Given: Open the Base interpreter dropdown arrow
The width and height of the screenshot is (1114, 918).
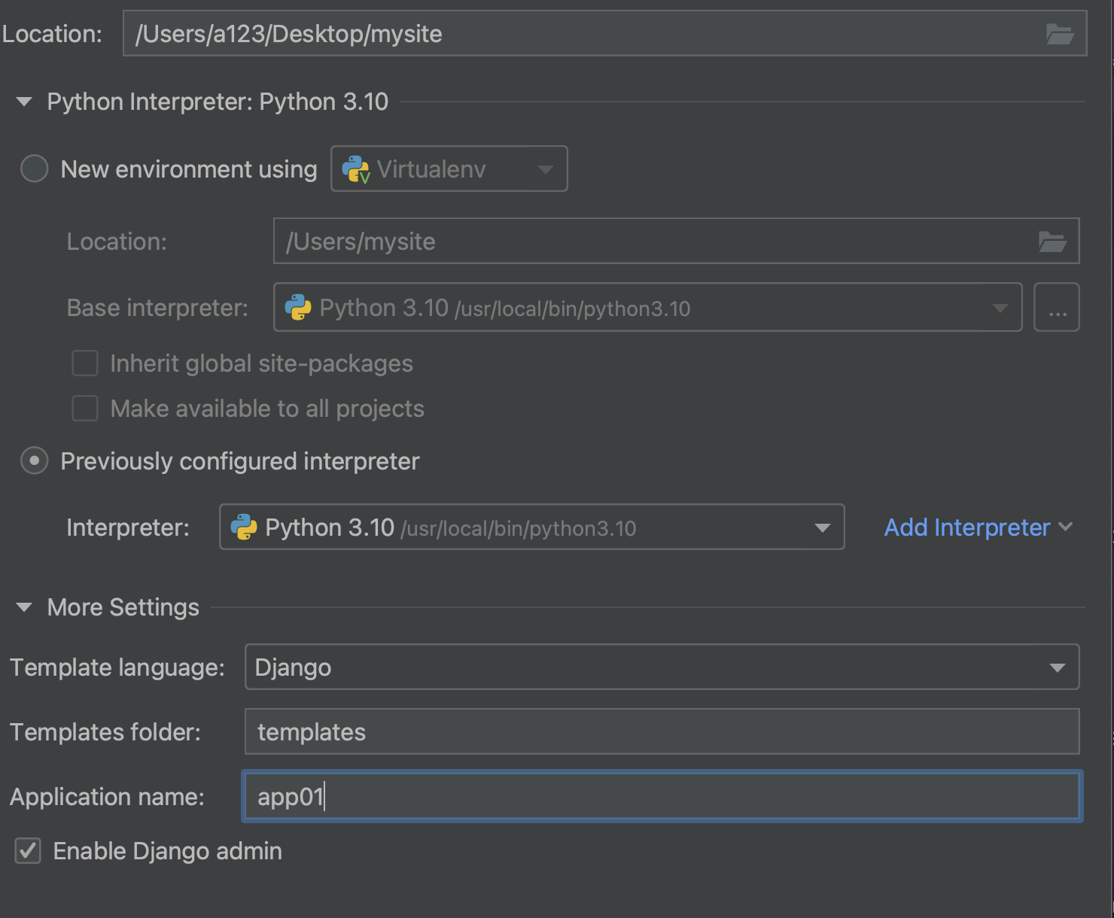Looking at the screenshot, I should [x=1000, y=308].
